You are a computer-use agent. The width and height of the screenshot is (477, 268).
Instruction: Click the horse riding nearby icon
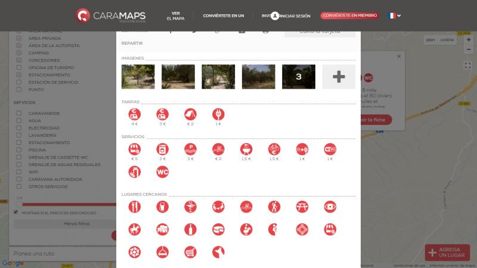pyautogui.click(x=134, y=229)
